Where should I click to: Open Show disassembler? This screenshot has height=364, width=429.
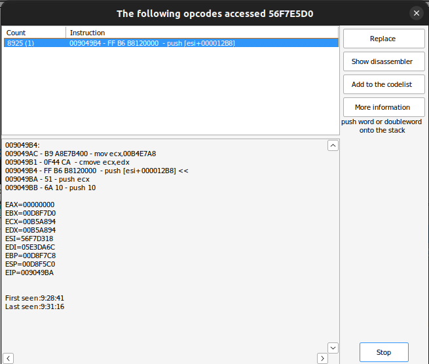384,61
